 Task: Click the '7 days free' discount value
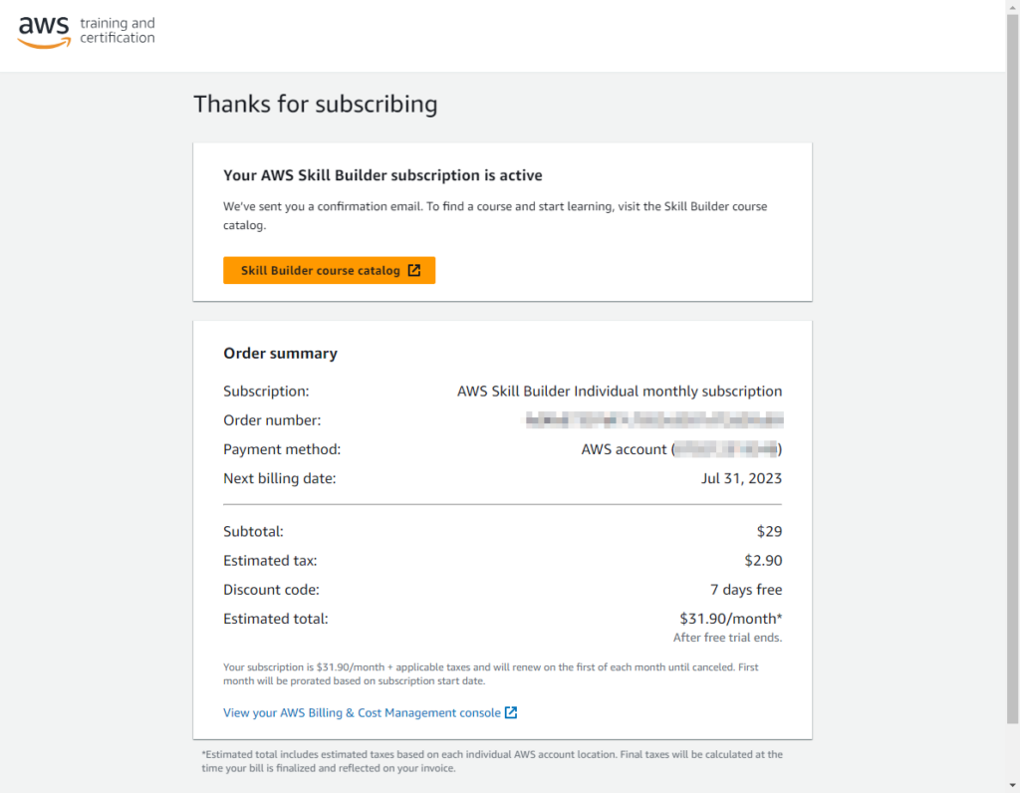pos(746,590)
